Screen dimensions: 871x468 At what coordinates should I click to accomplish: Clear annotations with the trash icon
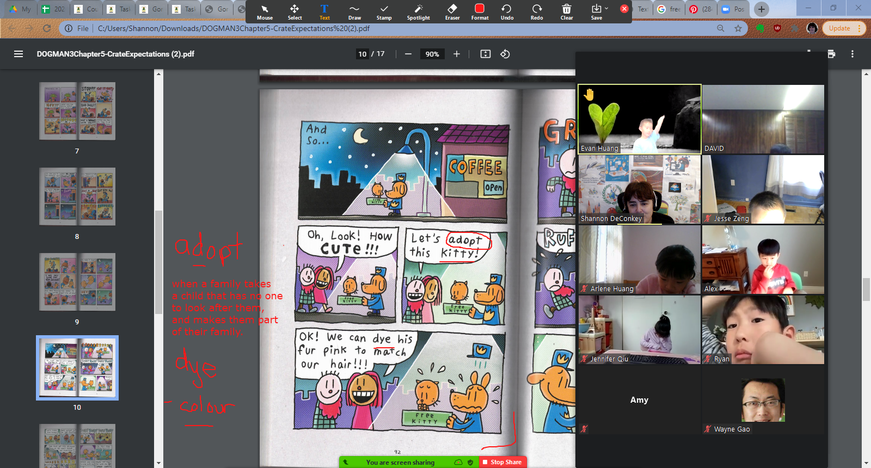click(x=567, y=12)
